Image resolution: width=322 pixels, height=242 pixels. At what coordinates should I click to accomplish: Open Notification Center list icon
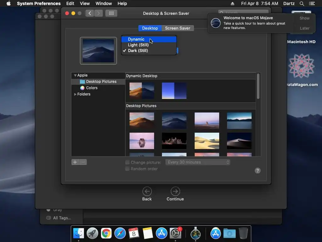click(312, 3)
